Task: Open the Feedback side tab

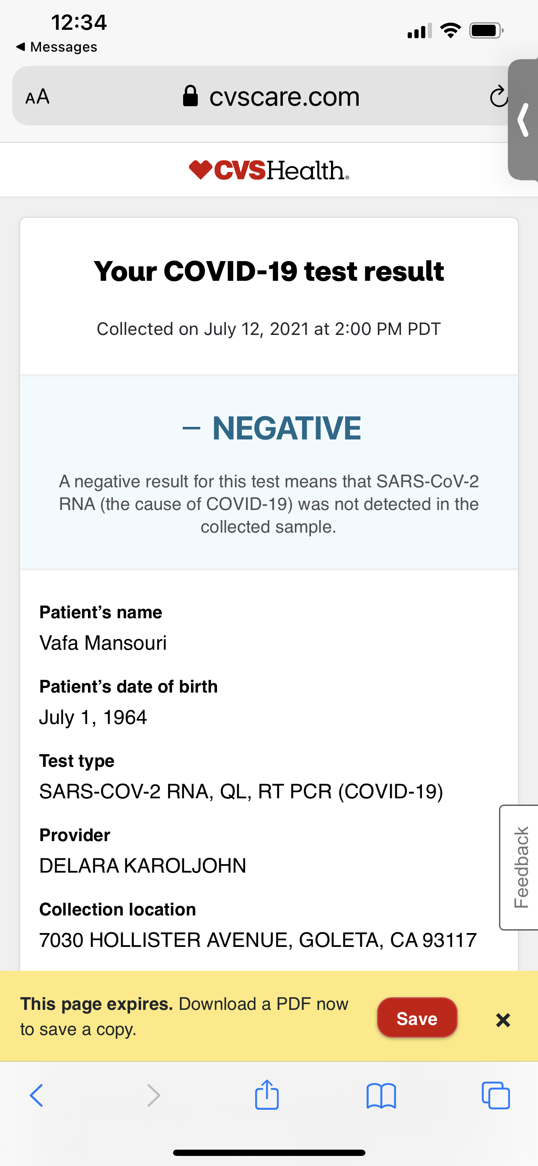Action: (520, 867)
